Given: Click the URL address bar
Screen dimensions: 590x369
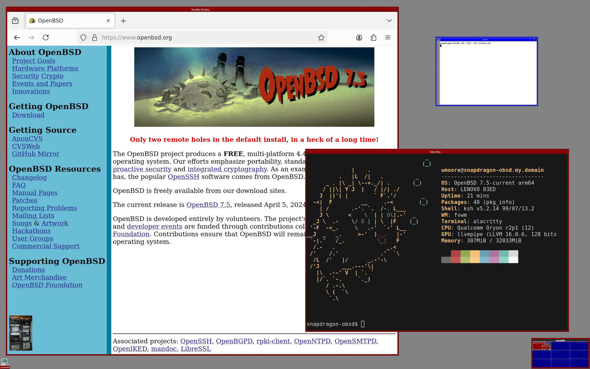Looking at the screenshot, I should pyautogui.click(x=206, y=38).
